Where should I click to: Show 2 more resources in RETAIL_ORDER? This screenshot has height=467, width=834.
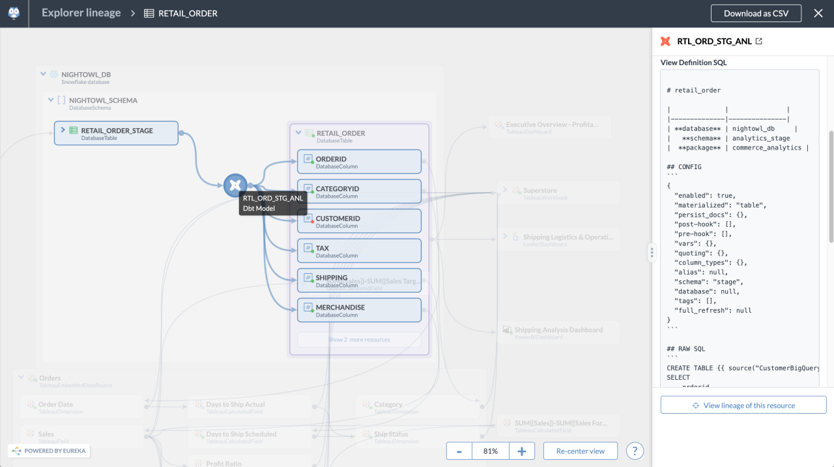(359, 340)
